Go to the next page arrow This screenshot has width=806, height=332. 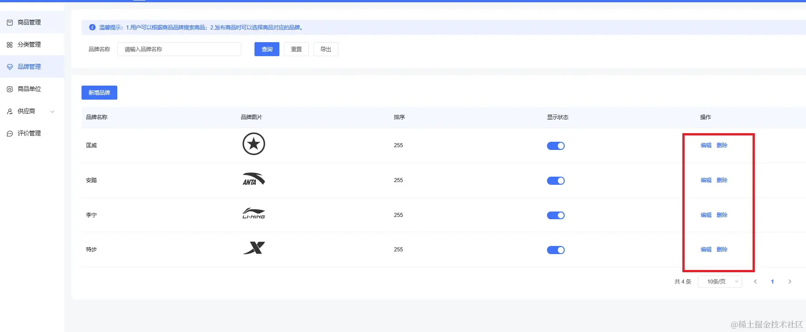790,282
